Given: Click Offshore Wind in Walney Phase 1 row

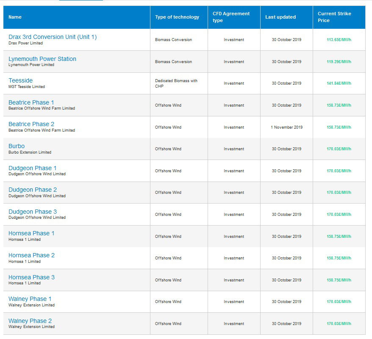Looking at the screenshot, I should 168,302.
